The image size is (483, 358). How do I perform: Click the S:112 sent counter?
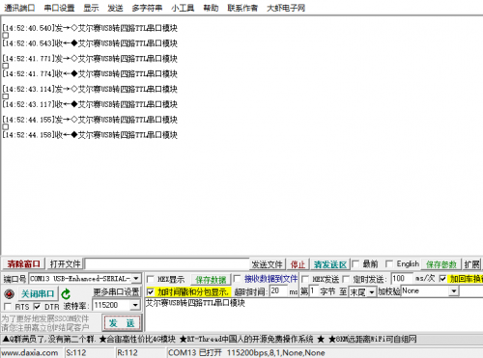pyautogui.click(x=76, y=352)
